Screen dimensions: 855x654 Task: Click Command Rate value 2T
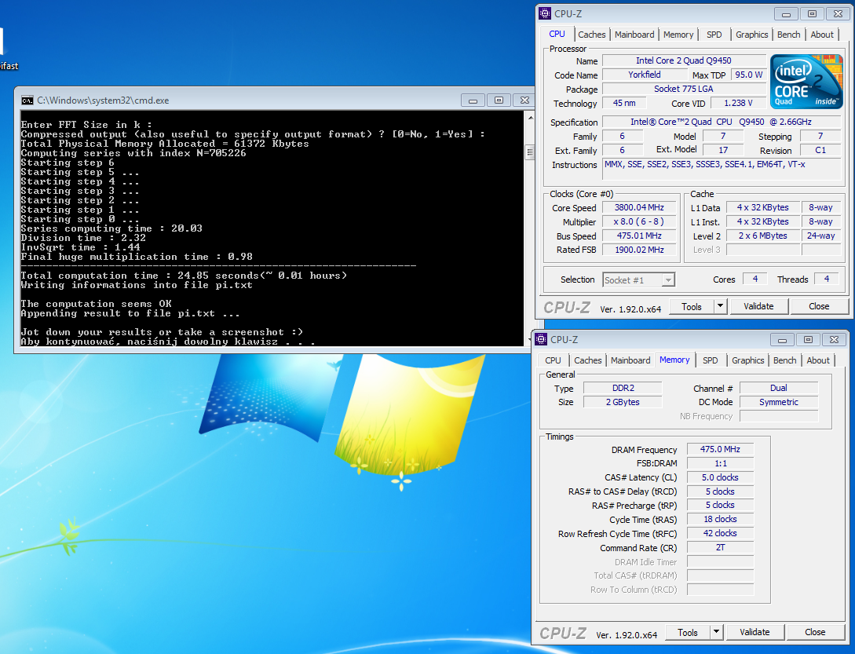pyautogui.click(x=720, y=547)
